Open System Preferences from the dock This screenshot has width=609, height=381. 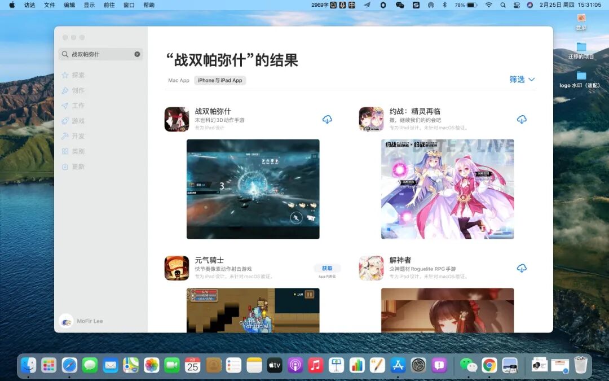tap(418, 365)
